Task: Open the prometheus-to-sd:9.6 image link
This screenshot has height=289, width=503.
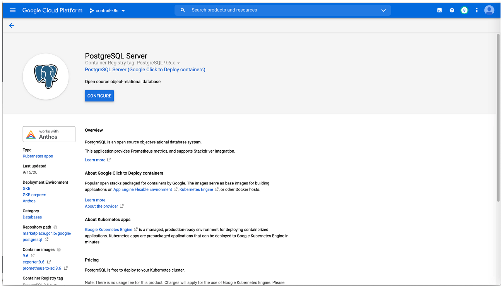Action: pyautogui.click(x=42, y=268)
